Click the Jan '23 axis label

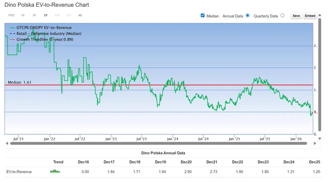click(111, 139)
